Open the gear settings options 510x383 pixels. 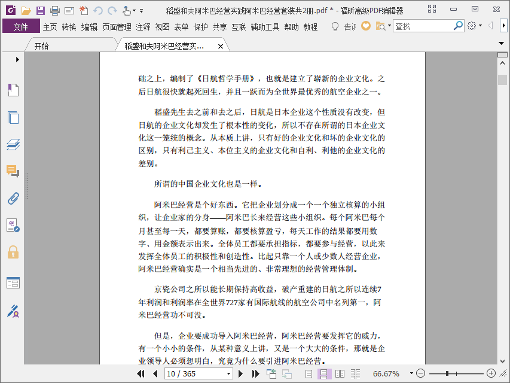472,26
